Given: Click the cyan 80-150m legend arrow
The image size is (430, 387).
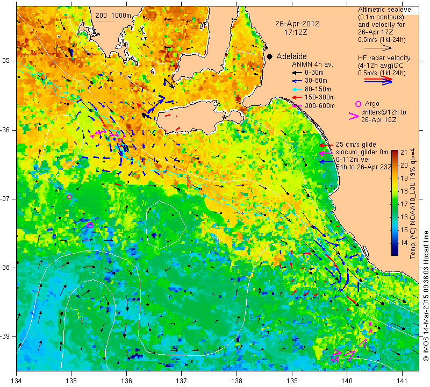Looking at the screenshot, I should point(297,89).
